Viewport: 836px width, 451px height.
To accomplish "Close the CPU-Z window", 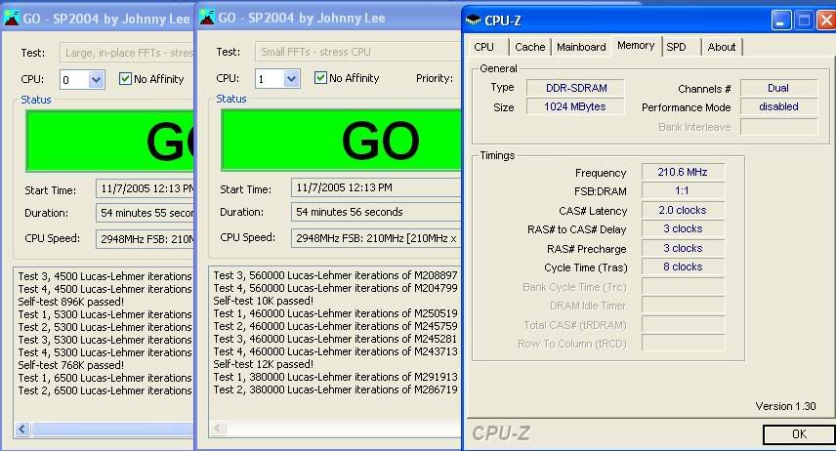I will click(823, 20).
